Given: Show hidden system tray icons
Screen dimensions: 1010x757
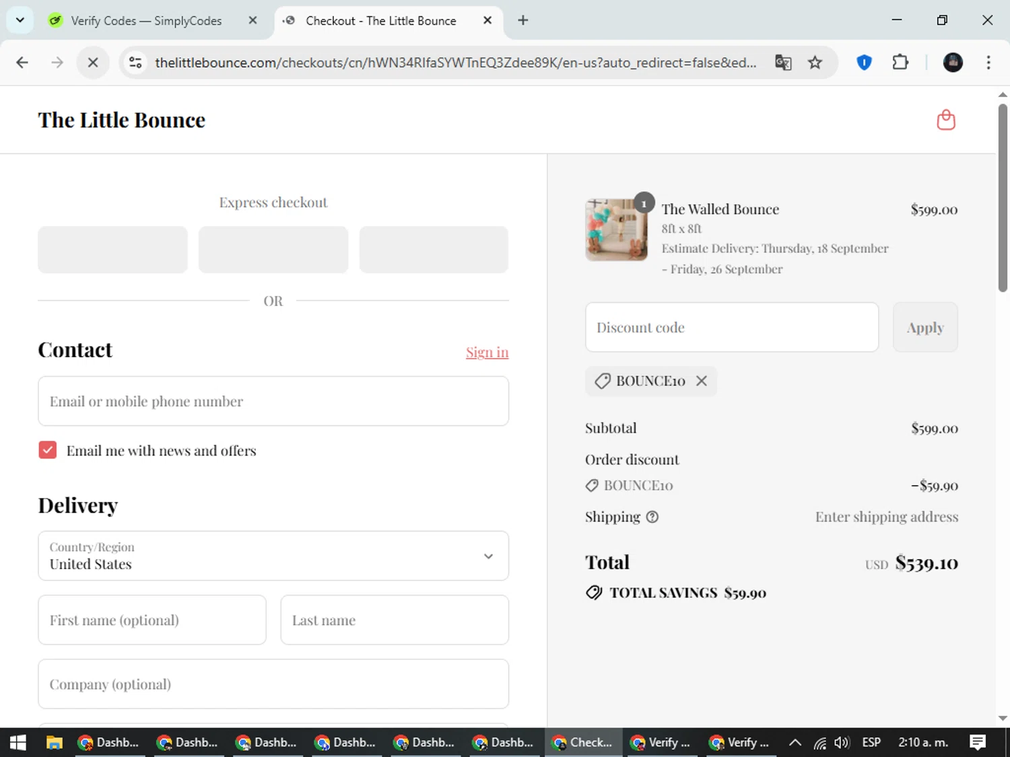Looking at the screenshot, I should click(795, 742).
